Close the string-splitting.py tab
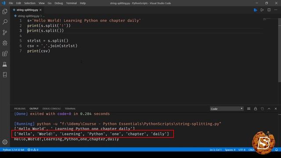Viewport: 281px width, 158px height. coord(41,10)
